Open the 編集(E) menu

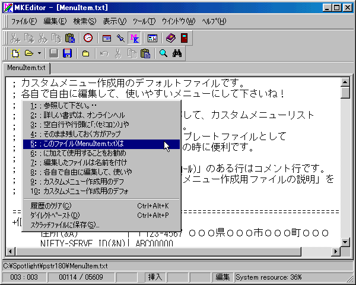[55, 21]
